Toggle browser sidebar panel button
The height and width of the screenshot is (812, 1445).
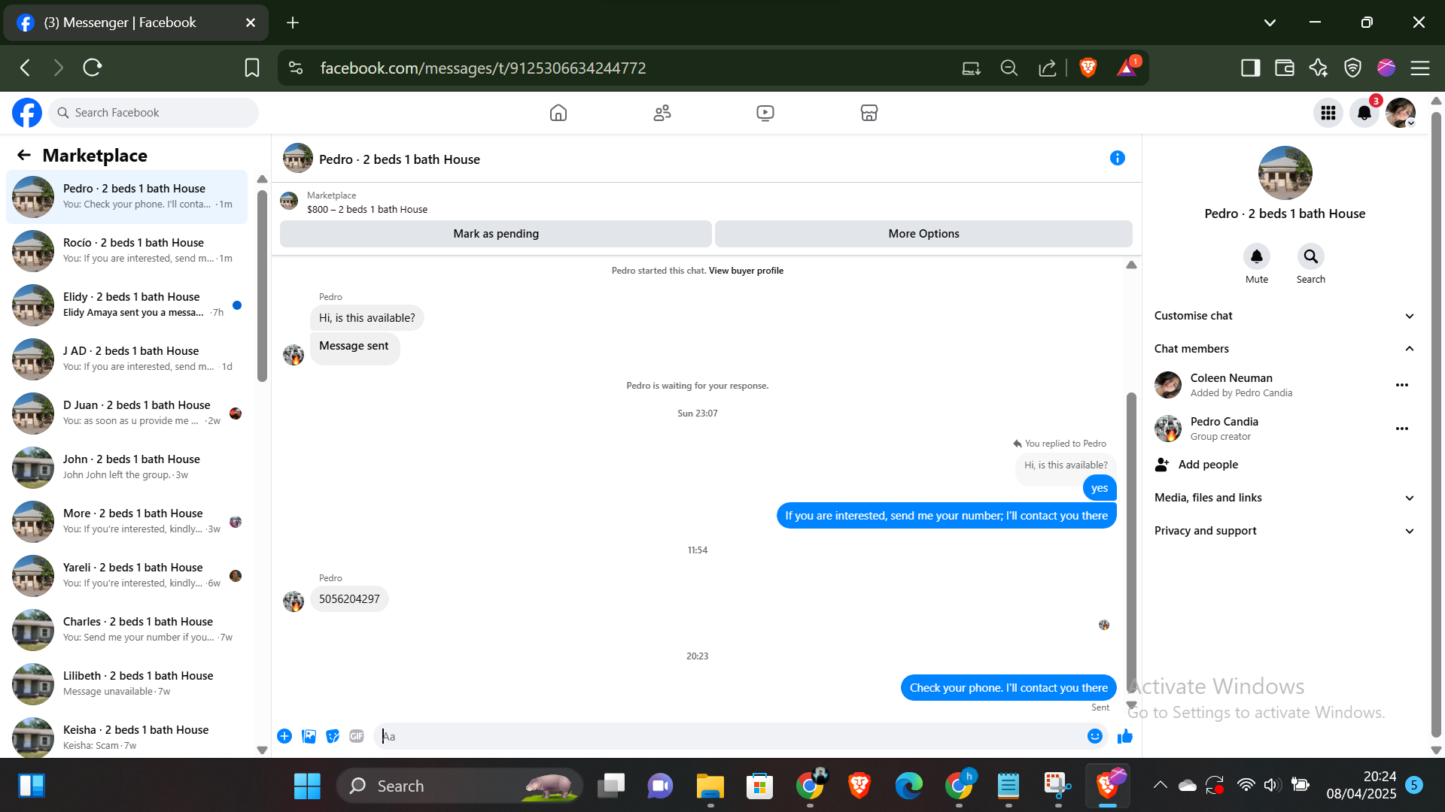(x=1250, y=68)
